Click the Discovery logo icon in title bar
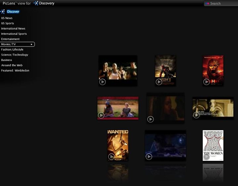 pos(36,3)
